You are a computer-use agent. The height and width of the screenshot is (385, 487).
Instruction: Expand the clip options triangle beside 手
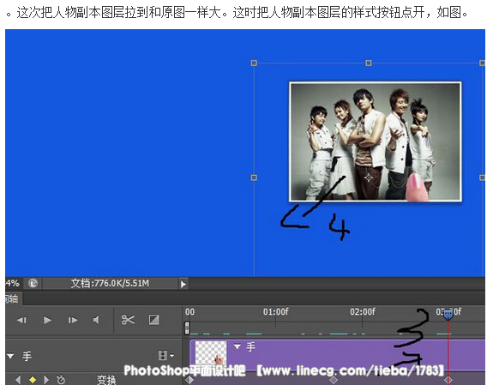coord(237,346)
